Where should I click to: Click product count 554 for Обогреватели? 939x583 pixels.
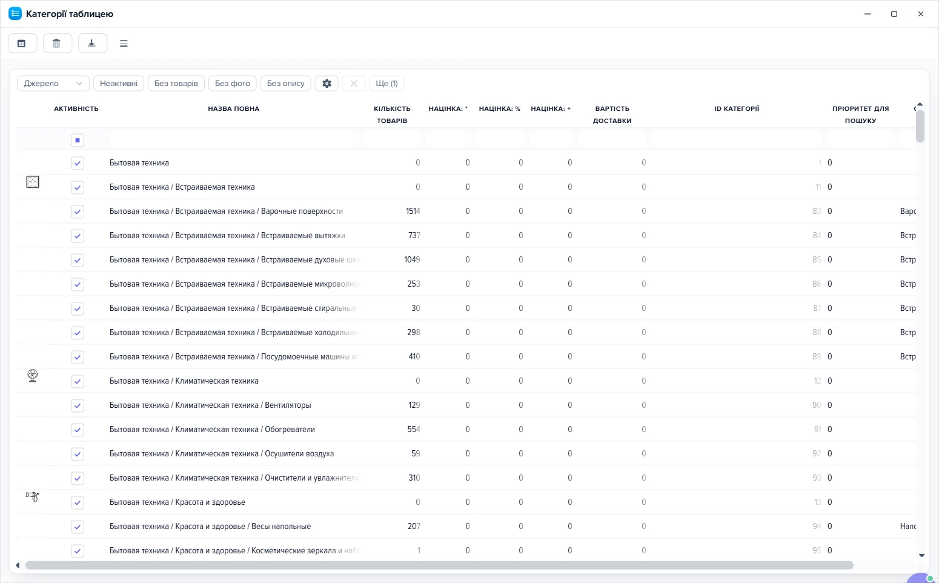coord(414,430)
